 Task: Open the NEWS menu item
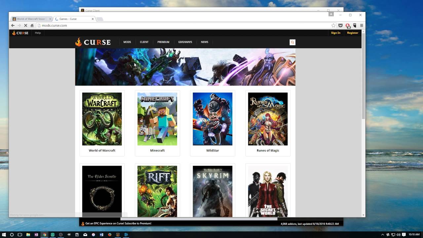(x=205, y=42)
